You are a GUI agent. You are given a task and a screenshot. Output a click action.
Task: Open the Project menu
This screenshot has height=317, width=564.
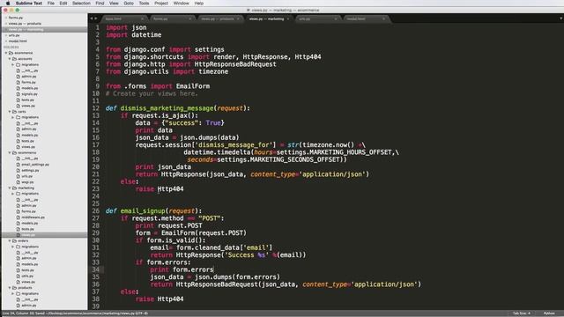pos(161,4)
